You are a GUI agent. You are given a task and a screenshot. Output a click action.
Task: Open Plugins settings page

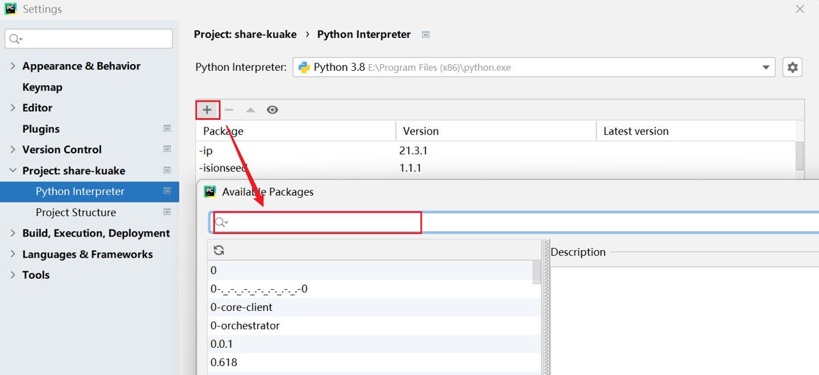(41, 129)
